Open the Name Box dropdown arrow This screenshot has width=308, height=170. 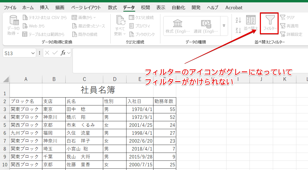click(33, 53)
